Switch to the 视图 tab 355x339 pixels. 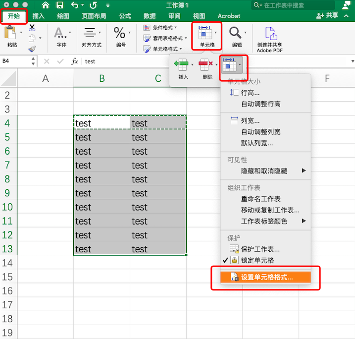[x=199, y=16]
